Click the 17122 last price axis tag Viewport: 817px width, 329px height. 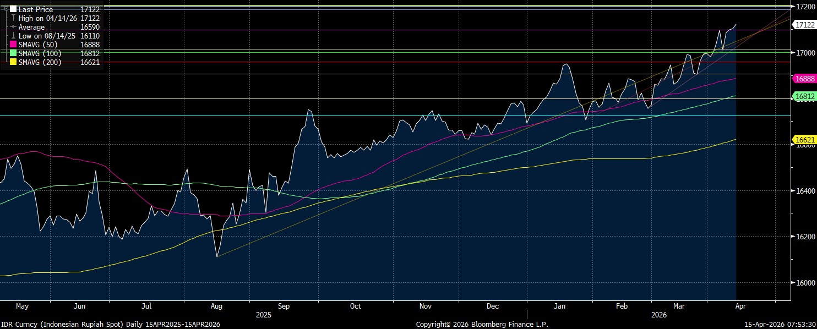[804, 25]
